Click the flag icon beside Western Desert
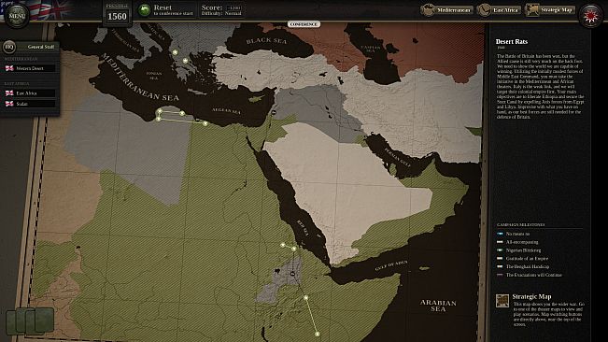608x342 pixels. click(x=9, y=68)
